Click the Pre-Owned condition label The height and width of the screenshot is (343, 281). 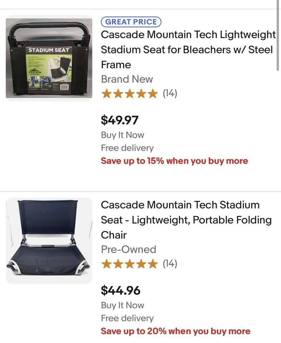click(129, 249)
